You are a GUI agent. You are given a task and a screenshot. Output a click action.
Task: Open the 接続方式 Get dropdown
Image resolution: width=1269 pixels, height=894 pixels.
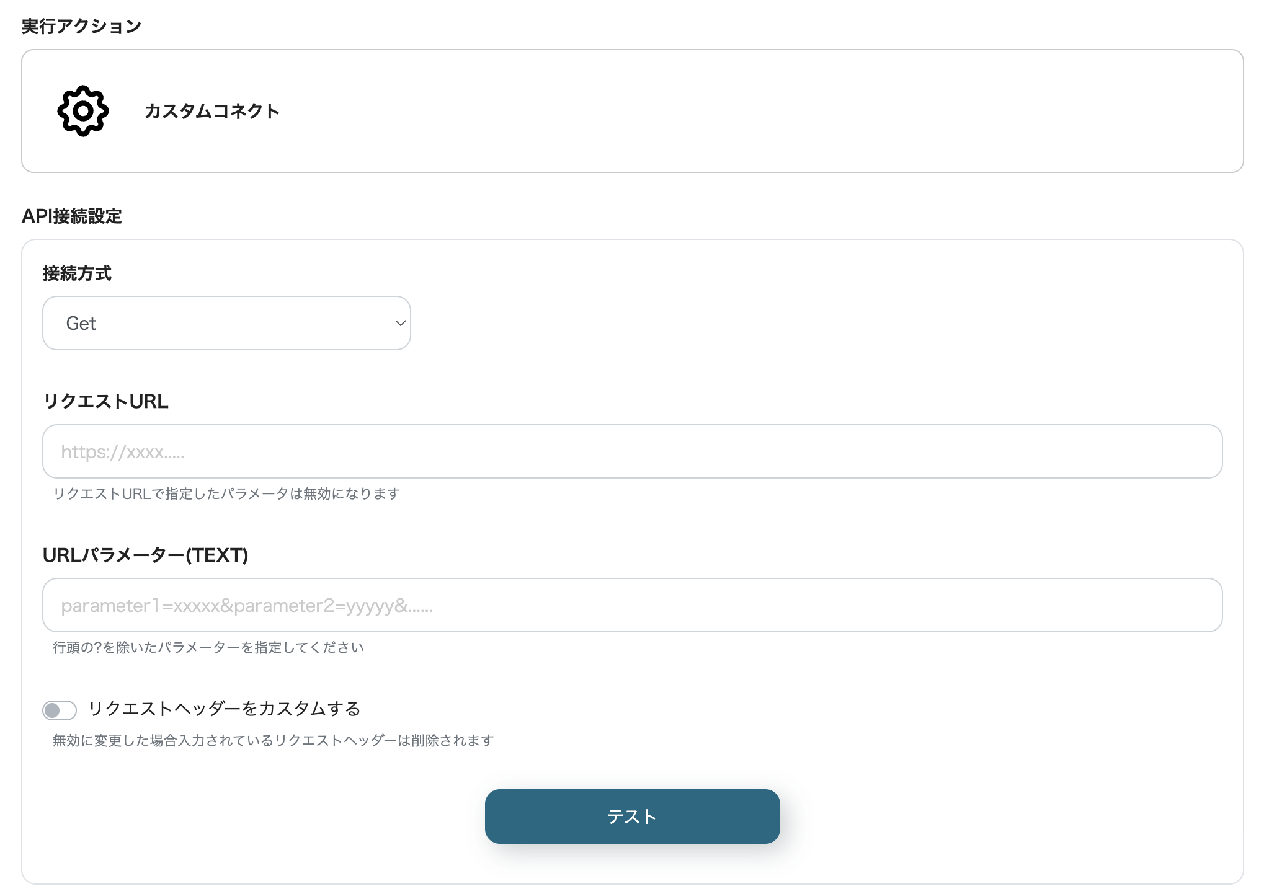point(226,323)
